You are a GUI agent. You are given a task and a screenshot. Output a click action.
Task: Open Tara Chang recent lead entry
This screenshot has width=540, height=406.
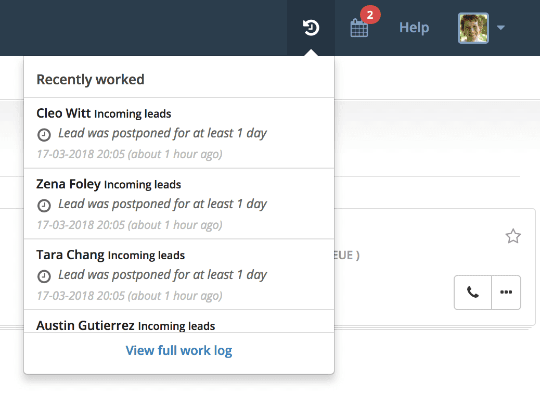click(179, 275)
